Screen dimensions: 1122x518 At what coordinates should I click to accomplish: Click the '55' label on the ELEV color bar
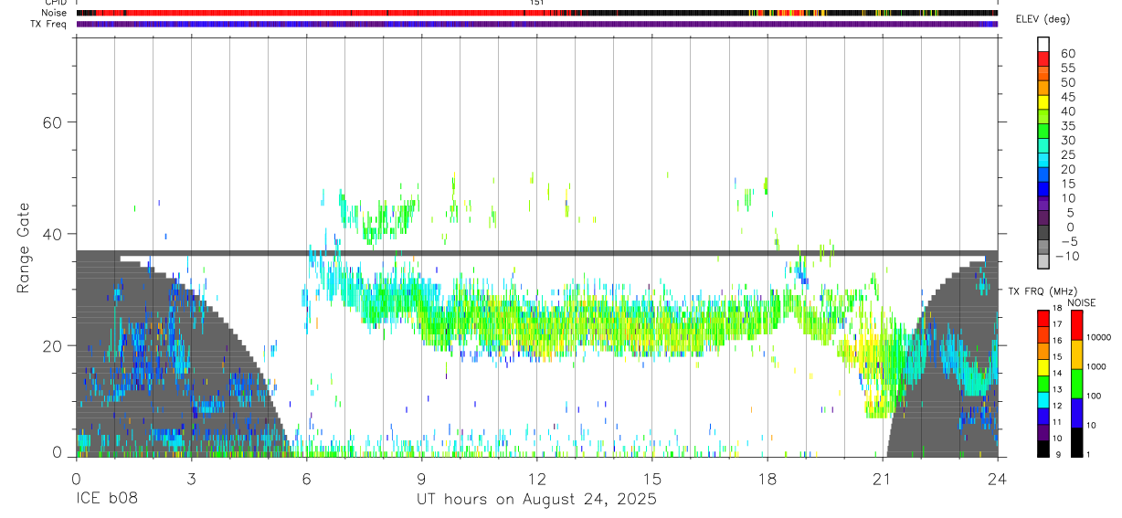point(1067,69)
